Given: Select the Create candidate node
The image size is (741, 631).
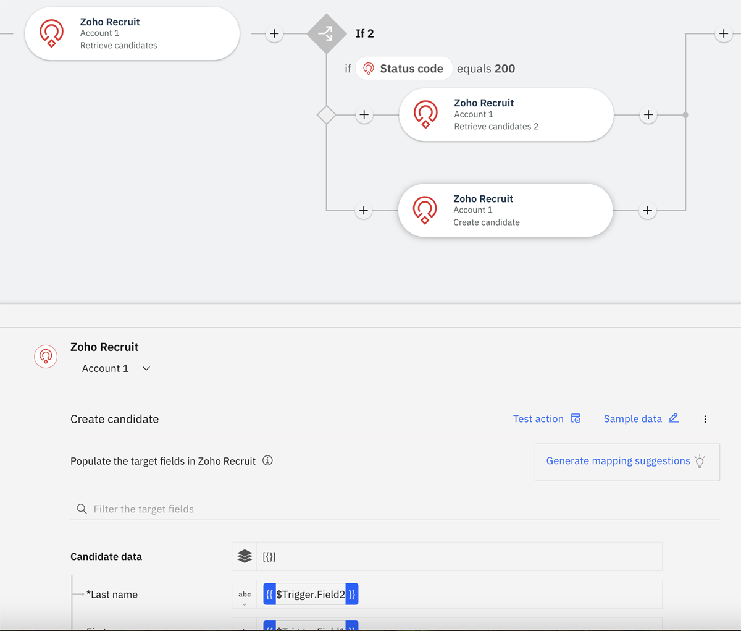Looking at the screenshot, I should [506, 210].
